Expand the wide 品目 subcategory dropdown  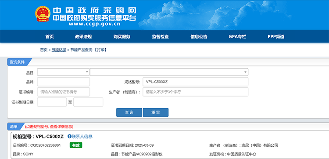pos(169,72)
